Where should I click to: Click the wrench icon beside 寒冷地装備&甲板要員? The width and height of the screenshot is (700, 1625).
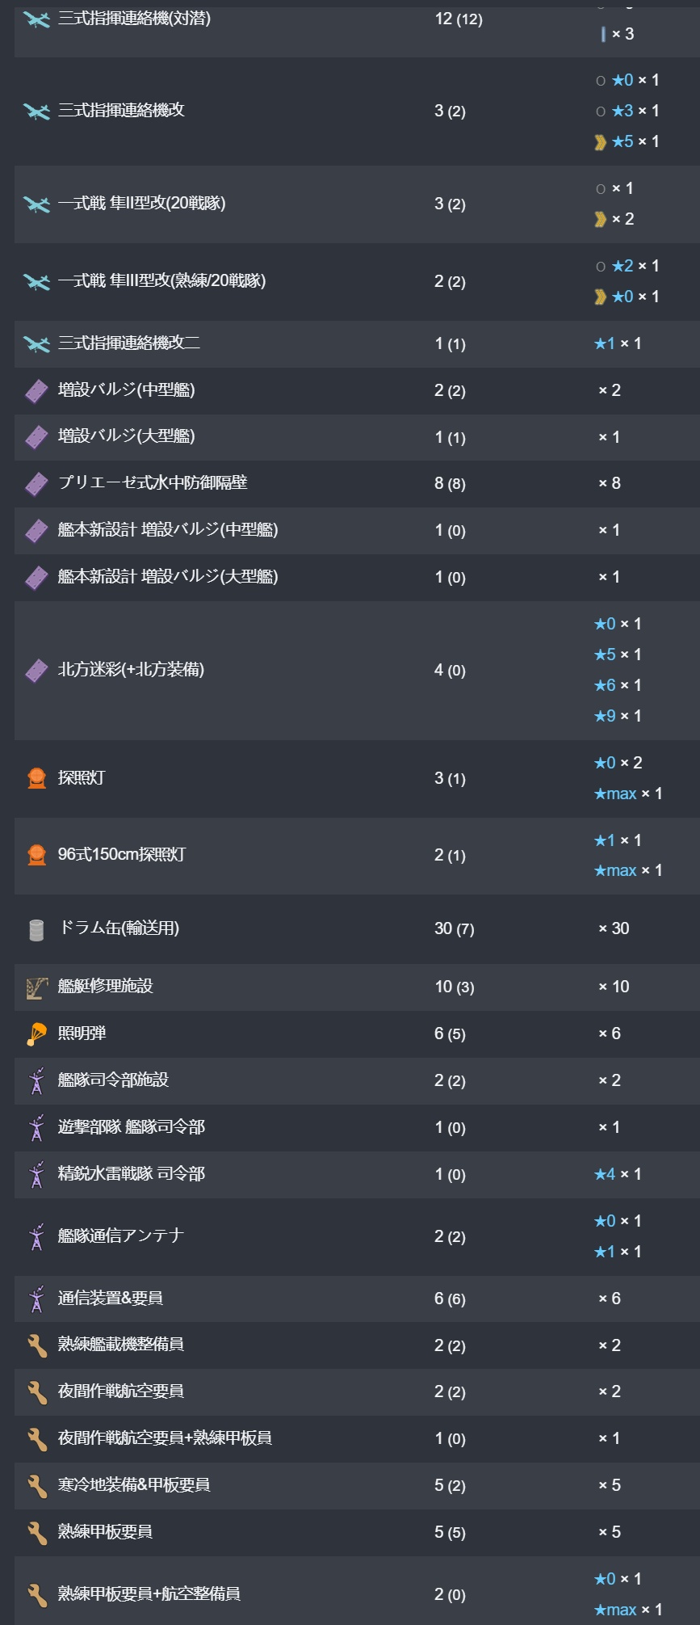(x=36, y=1485)
